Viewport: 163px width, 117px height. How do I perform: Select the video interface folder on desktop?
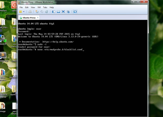tap(3, 75)
